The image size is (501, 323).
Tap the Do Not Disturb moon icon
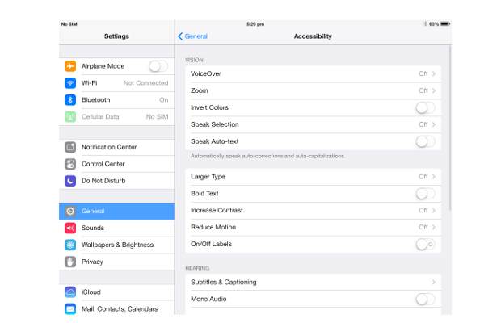pos(70,181)
